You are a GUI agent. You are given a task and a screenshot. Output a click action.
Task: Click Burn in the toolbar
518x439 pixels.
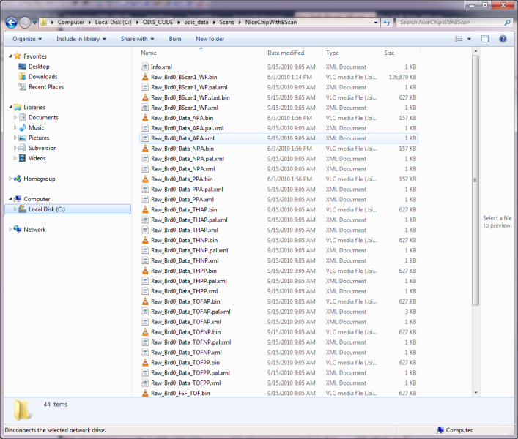(x=175, y=39)
